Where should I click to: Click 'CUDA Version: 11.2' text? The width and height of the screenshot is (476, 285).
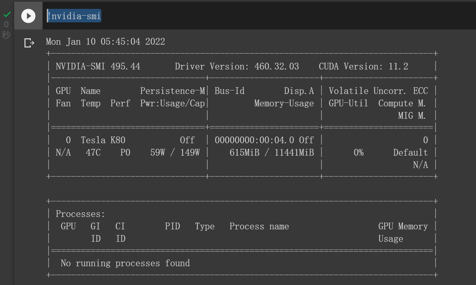tap(363, 66)
